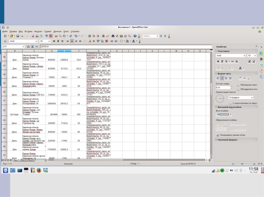The height and width of the screenshot is (197, 264).
Task: Expand the Числовой формат section
Action: point(216,140)
